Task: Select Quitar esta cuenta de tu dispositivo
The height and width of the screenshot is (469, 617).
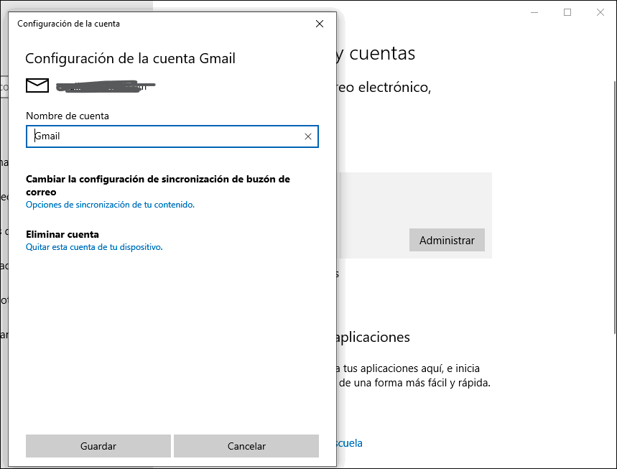Action: click(x=94, y=247)
